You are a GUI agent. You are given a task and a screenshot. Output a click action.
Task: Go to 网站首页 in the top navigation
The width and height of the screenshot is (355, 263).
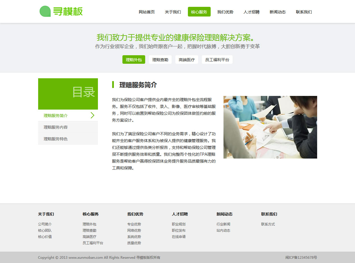click(147, 12)
